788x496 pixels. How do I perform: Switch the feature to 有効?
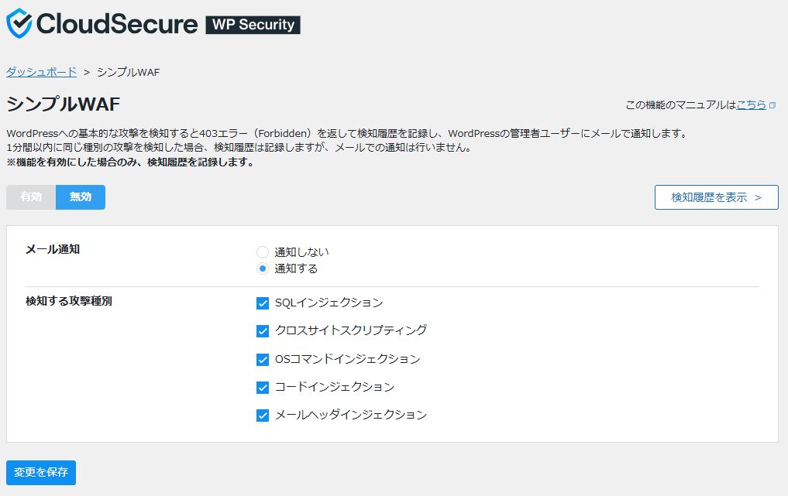tap(30, 197)
